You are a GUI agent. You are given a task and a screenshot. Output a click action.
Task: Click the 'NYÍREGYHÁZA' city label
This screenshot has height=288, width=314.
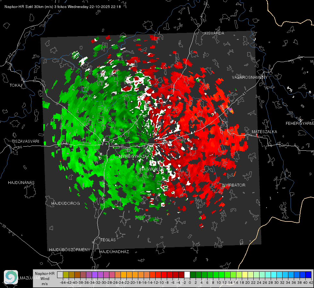(133, 156)
